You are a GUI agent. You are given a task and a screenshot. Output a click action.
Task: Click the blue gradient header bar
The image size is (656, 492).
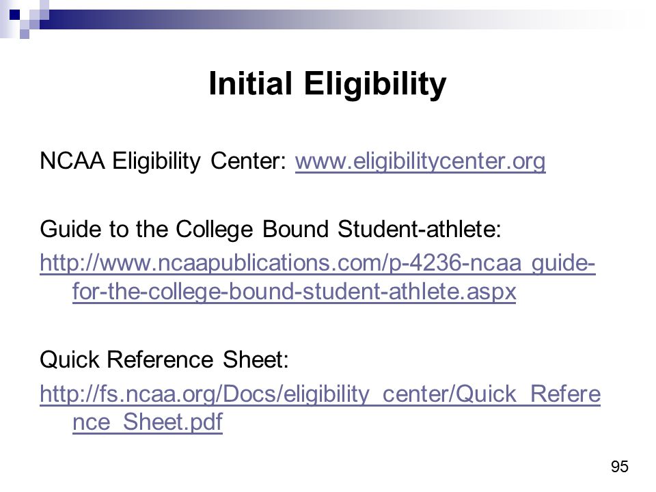[331, 20]
